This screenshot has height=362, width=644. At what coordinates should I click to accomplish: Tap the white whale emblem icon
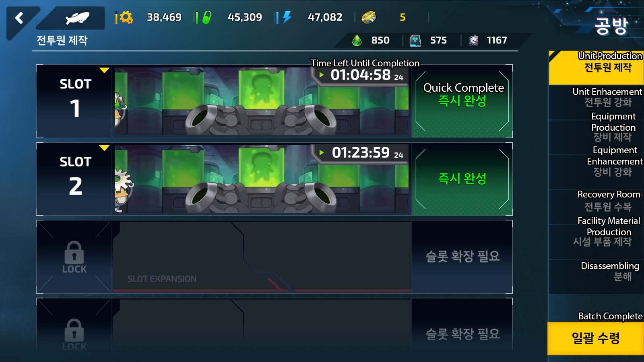click(x=77, y=18)
